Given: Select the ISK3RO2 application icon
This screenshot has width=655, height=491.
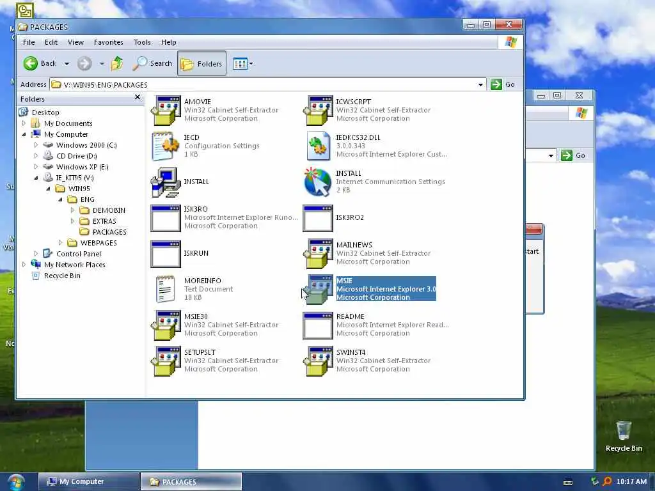Looking at the screenshot, I should [x=318, y=218].
